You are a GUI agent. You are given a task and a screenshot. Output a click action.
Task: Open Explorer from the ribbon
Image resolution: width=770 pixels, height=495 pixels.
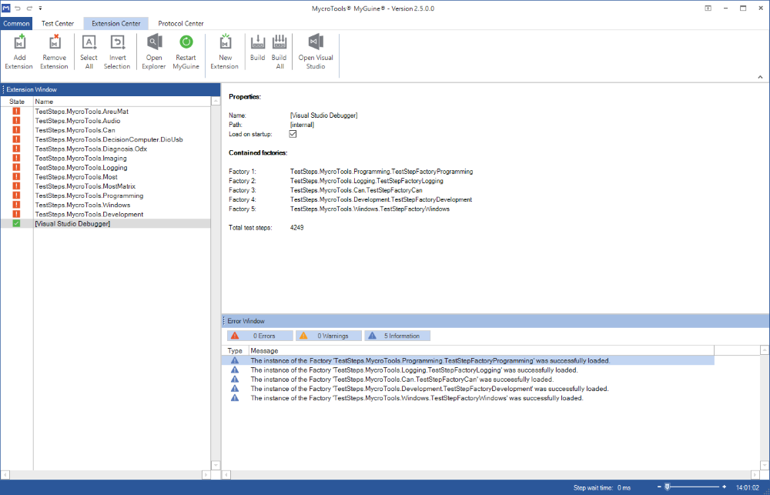coord(154,51)
